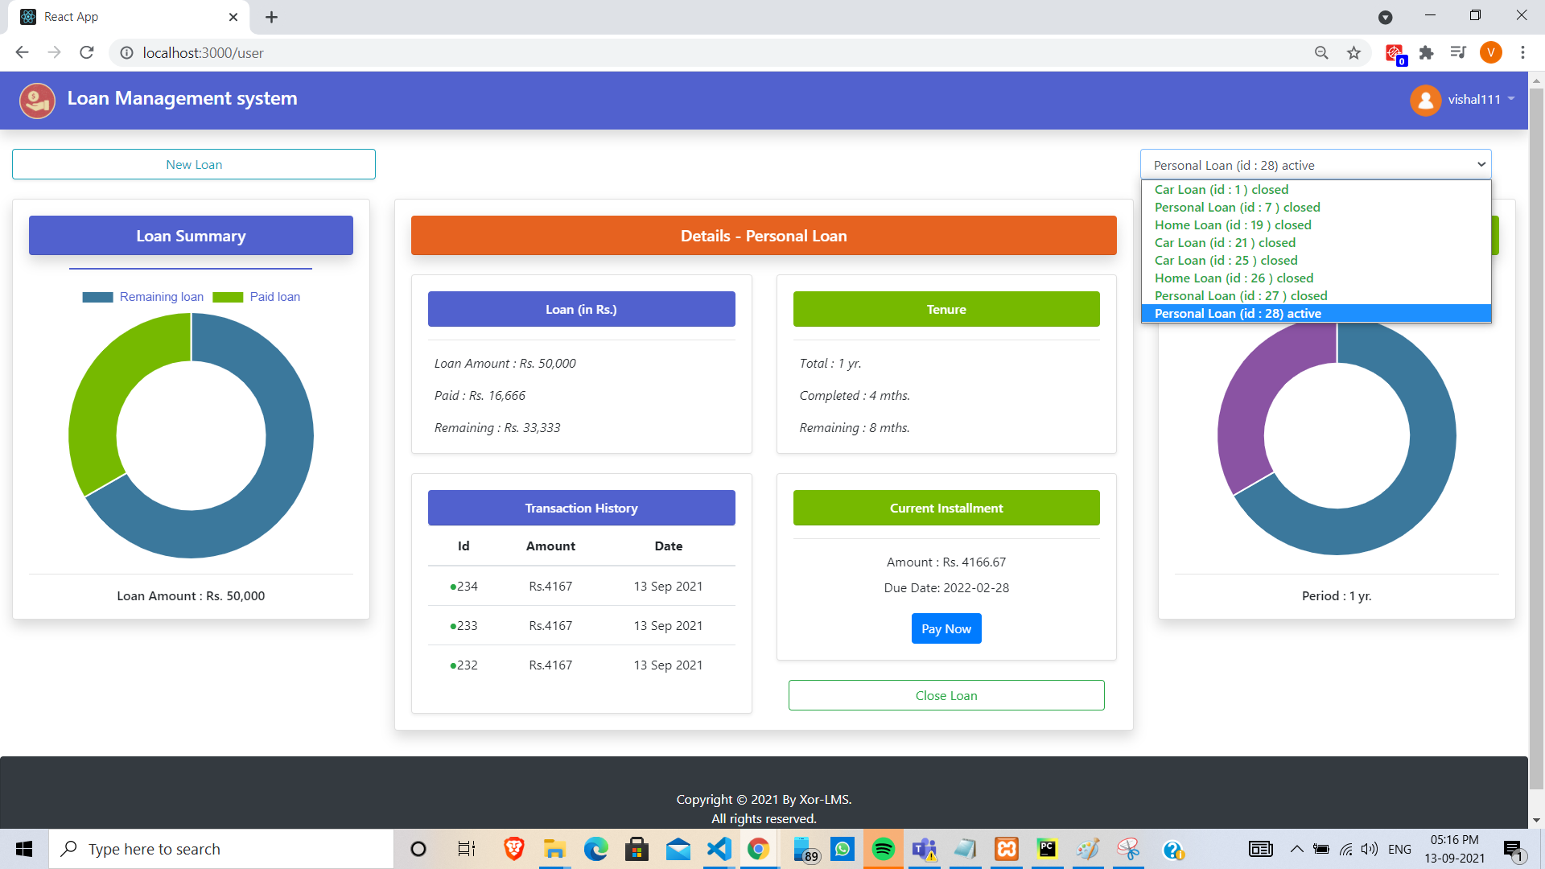
Task: Choose Home Loan (id : 19) closed
Action: (1232, 225)
